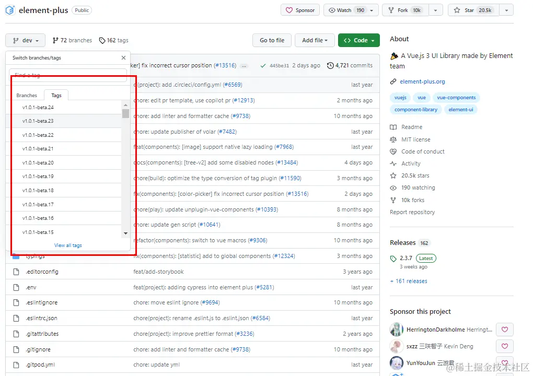Viewport: 533px width, 376px height.
Task: Open the 72 branches link
Action: [x=72, y=40]
